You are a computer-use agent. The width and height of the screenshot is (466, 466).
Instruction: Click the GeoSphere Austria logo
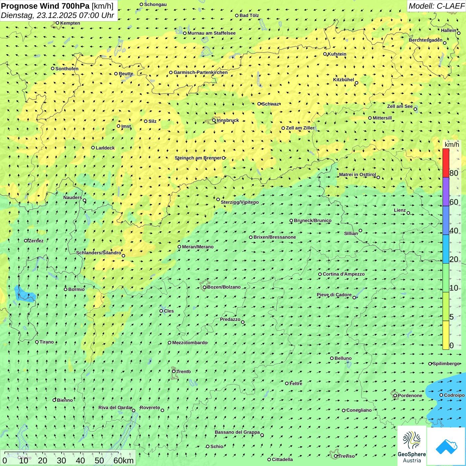[x=412, y=446]
